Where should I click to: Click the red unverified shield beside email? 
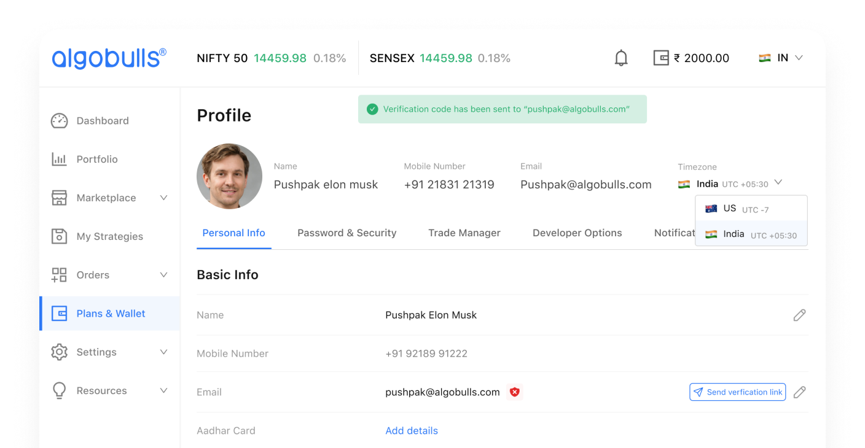tap(515, 392)
